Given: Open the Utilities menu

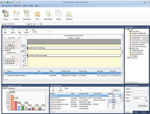Looking at the screenshot, I should pos(25,6).
